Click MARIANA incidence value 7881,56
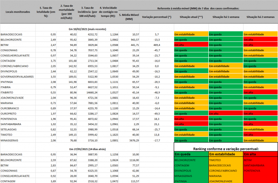278x183 pixels. tap(93, 103)
